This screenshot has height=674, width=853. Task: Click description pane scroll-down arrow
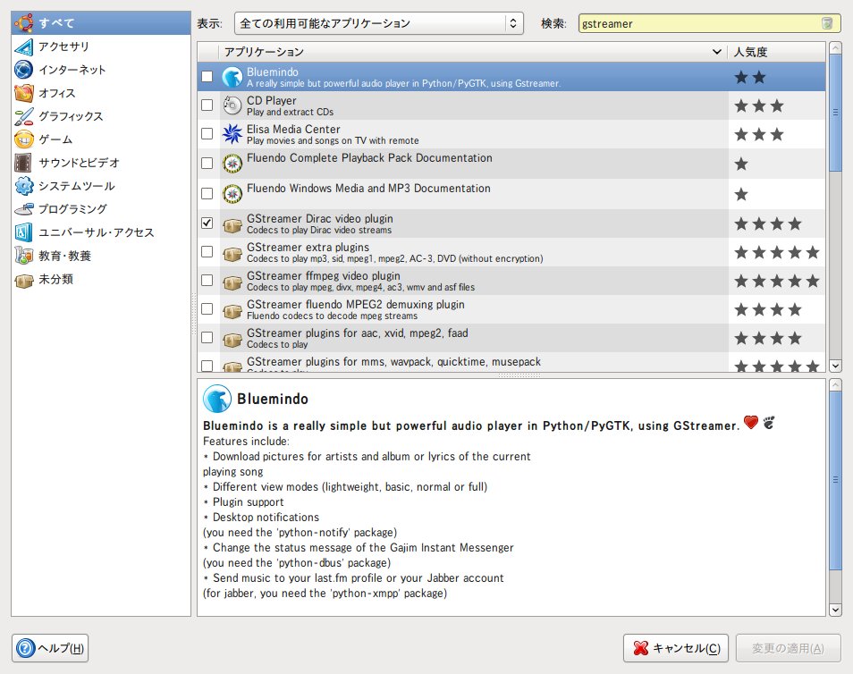[835, 610]
